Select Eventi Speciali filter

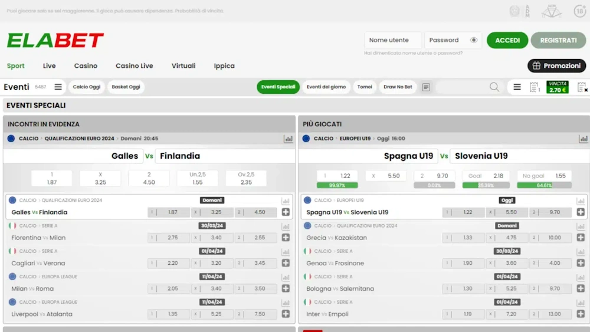[278, 87]
